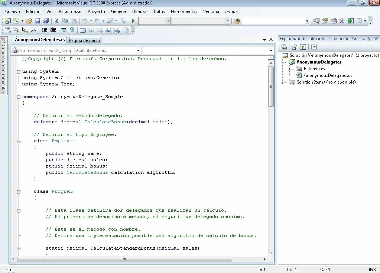Open the Depurar menu

[140, 12]
